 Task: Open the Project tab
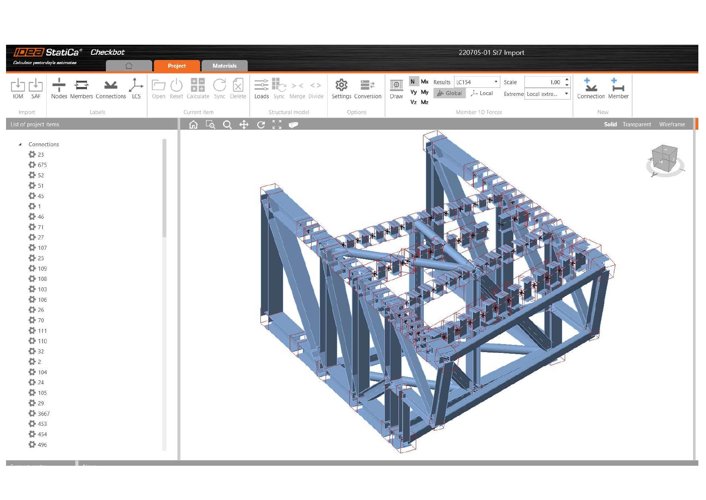tap(177, 66)
